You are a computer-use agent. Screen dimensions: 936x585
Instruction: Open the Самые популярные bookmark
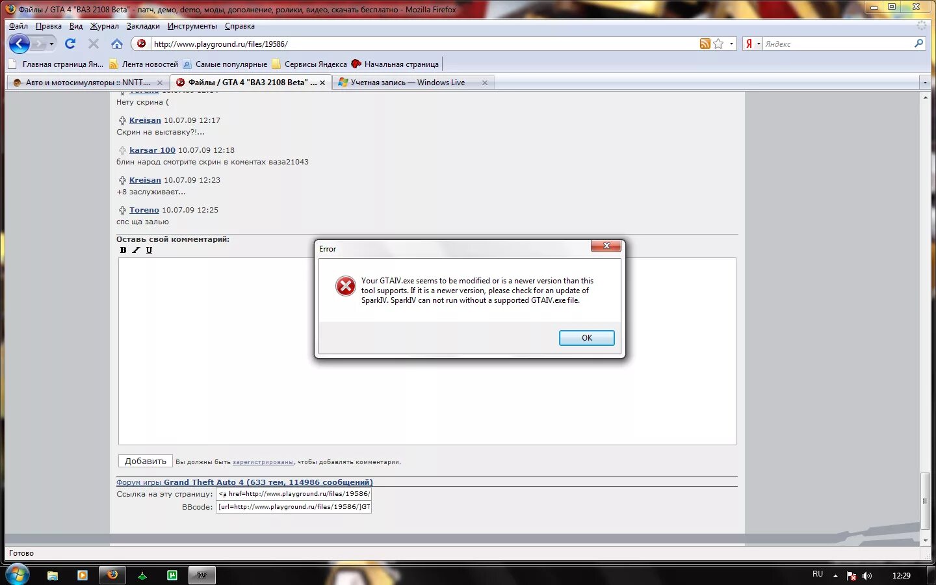tap(225, 64)
